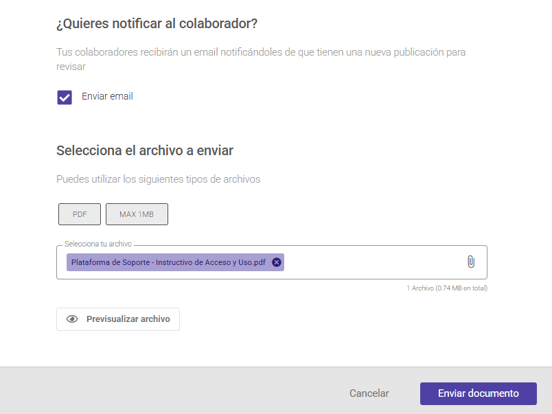The width and height of the screenshot is (552, 414).
Task: Click the paperclip attach file icon
Action: tap(471, 262)
